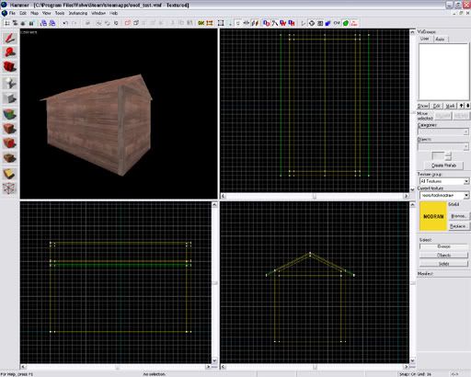Click the blue cube toolbar icon
This screenshot has width=471, height=377.
328,23
